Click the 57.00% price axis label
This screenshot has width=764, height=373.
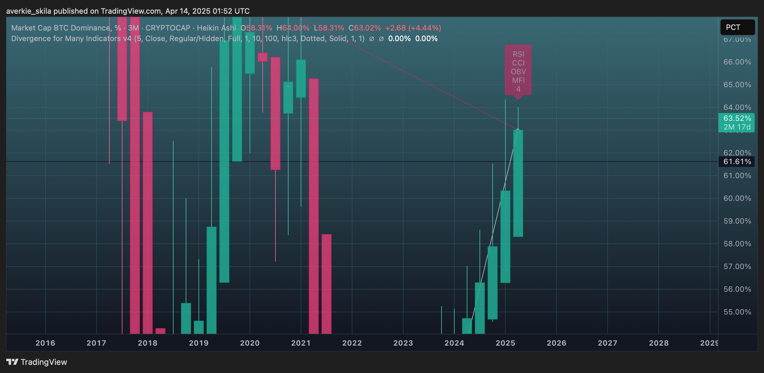tap(737, 267)
